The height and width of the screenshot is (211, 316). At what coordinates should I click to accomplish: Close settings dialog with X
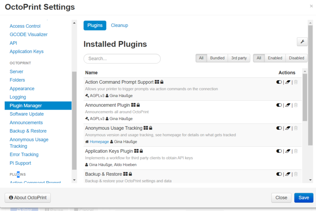(x=312, y=6)
